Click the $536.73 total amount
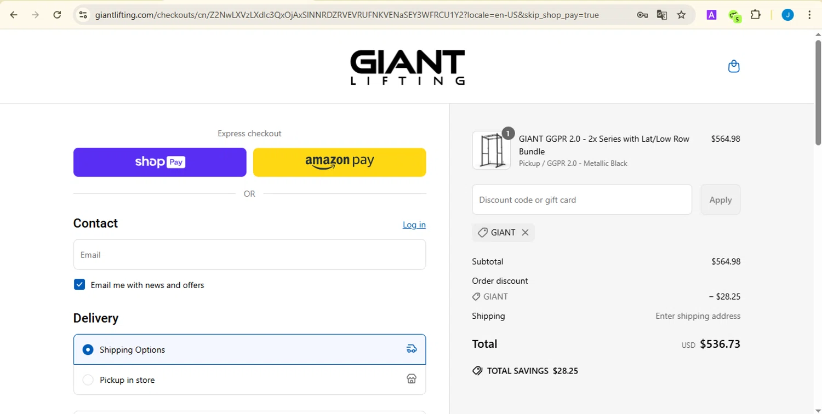This screenshot has width=822, height=414. (720, 344)
